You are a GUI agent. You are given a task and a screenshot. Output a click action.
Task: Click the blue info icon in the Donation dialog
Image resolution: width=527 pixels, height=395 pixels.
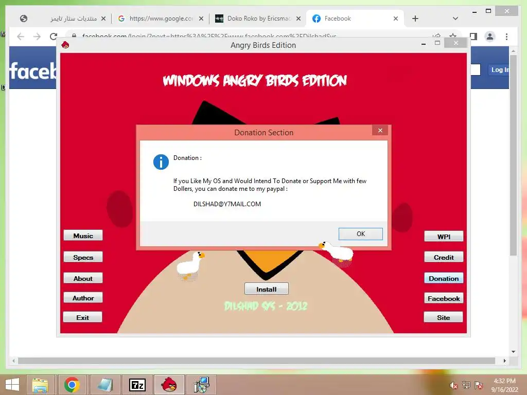click(x=161, y=162)
